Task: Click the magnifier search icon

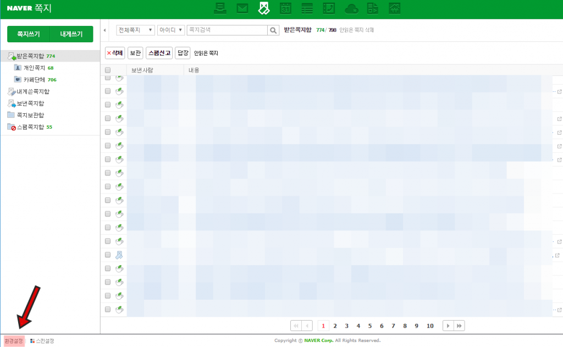Action: pyautogui.click(x=273, y=30)
